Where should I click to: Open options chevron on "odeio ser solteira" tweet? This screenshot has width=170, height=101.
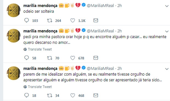(x=167, y=6)
